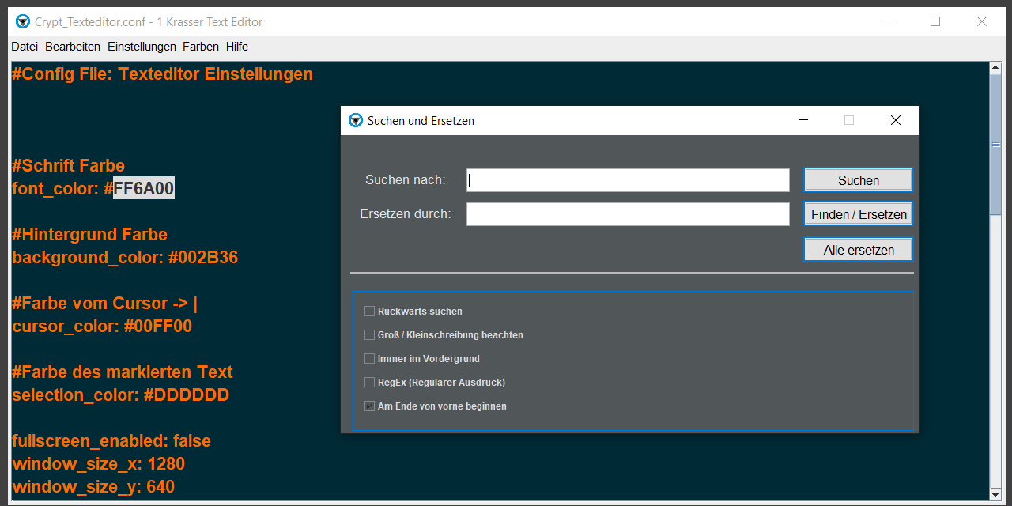
Task: Click the app icon in main title bar
Action: tap(22, 21)
